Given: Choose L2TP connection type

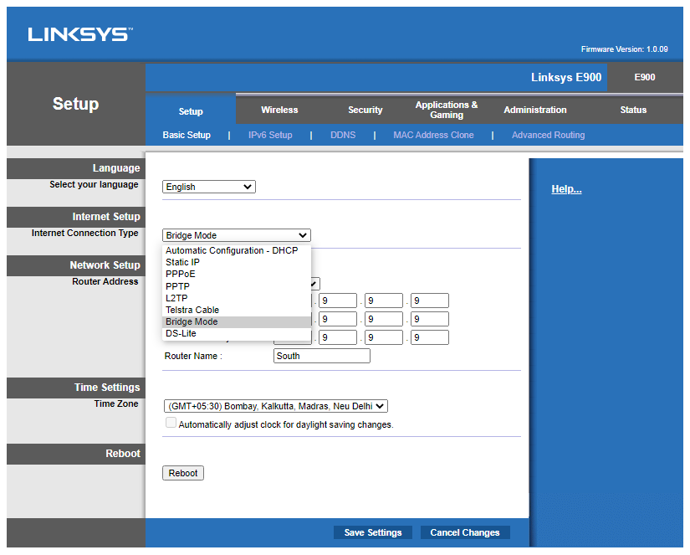Looking at the screenshot, I should click(x=177, y=298).
